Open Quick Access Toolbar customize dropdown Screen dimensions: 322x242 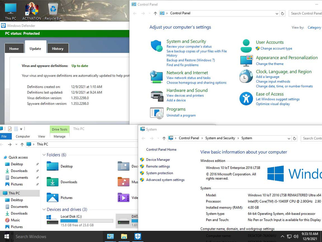(21, 129)
